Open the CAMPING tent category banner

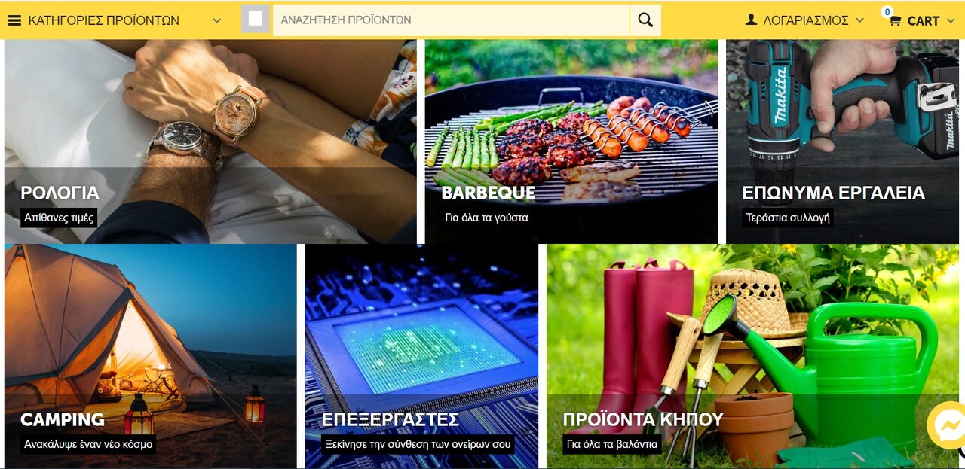tap(151, 356)
